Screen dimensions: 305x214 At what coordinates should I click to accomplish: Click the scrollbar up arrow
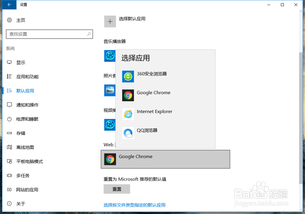click(x=301, y=11)
